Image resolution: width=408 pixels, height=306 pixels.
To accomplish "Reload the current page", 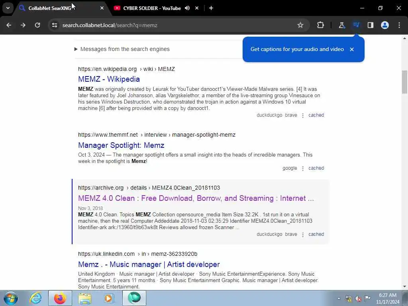I will click(x=37, y=25).
